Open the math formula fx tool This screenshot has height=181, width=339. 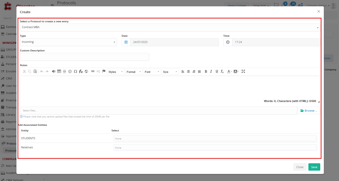81,72
